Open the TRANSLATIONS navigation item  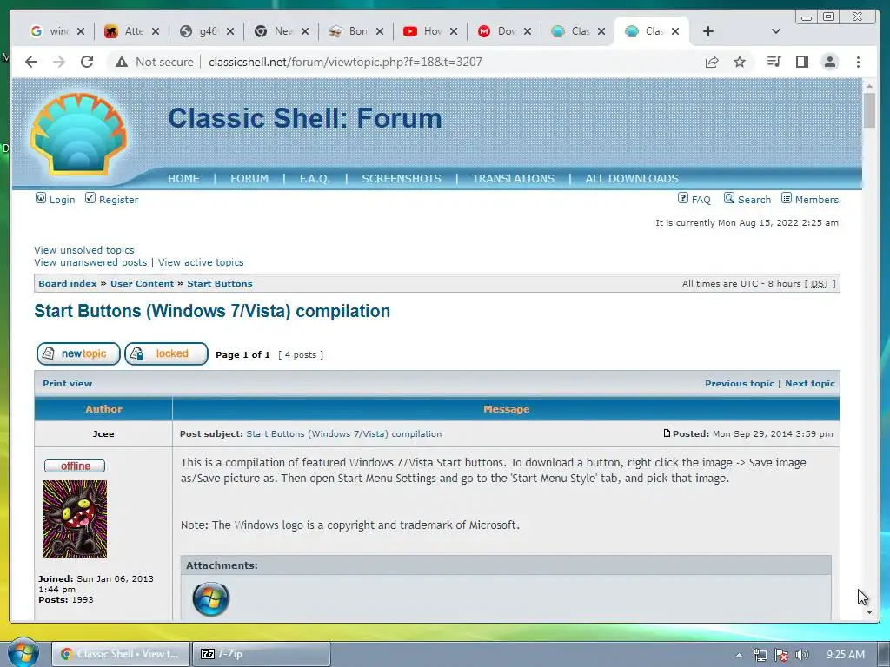pos(513,179)
